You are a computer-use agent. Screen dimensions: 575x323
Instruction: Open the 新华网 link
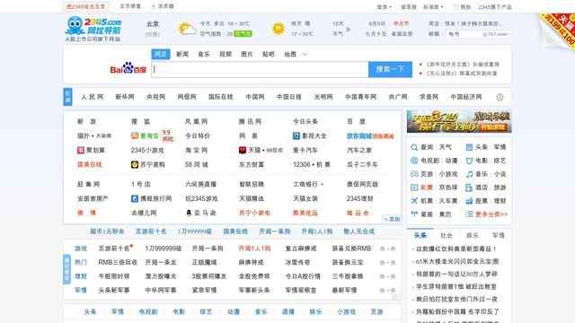tap(125, 97)
